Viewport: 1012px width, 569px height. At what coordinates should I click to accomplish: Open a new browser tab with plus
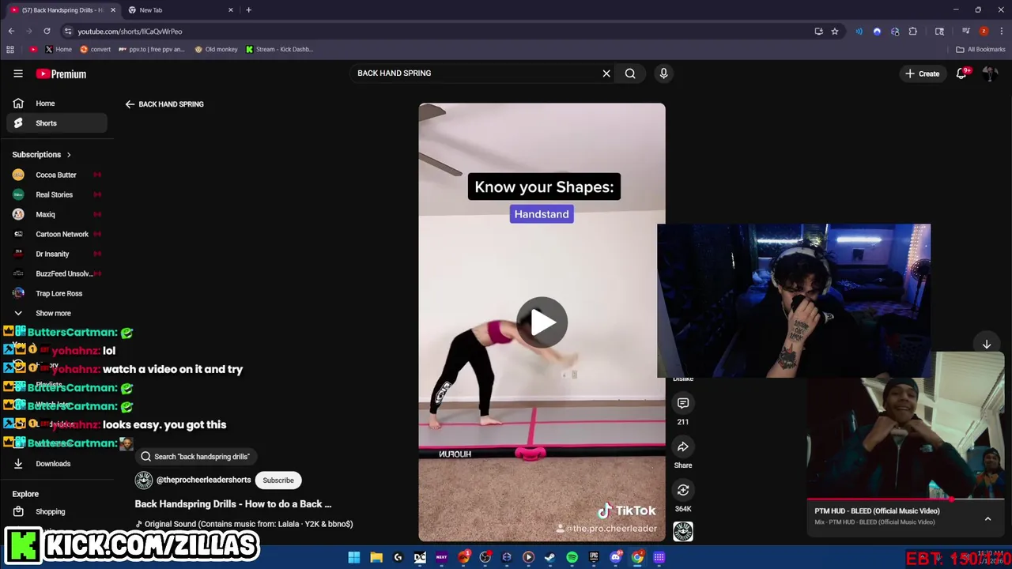point(248,10)
